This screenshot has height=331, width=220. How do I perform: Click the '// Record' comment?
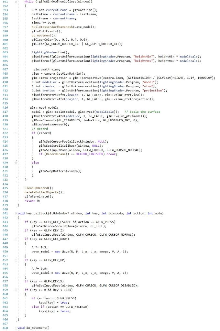[40, 129]
